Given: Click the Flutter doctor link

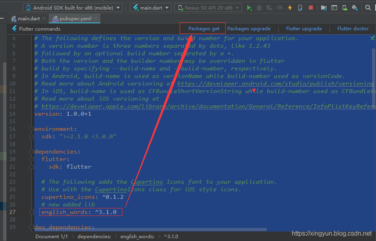Looking at the screenshot, I should tap(353, 29).
